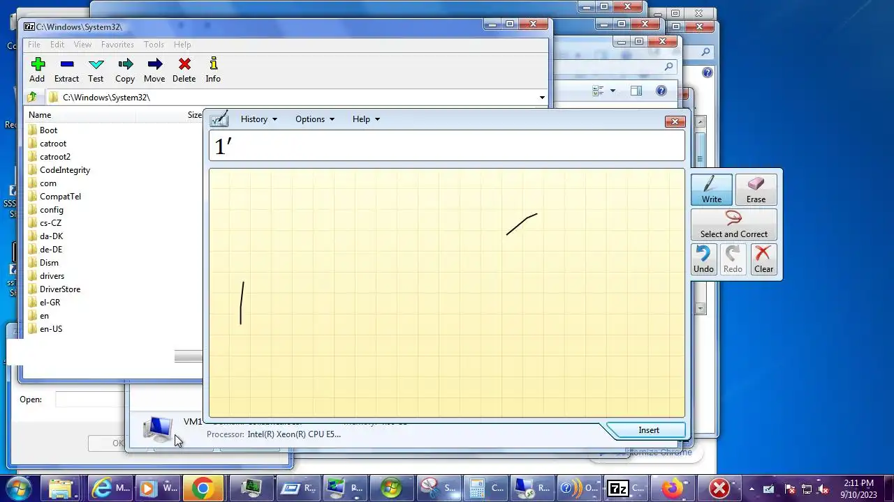This screenshot has height=502, width=894.
Task: Click the Insert button
Action: click(x=648, y=430)
